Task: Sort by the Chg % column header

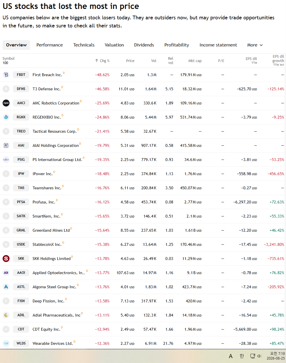Action: tap(102, 61)
